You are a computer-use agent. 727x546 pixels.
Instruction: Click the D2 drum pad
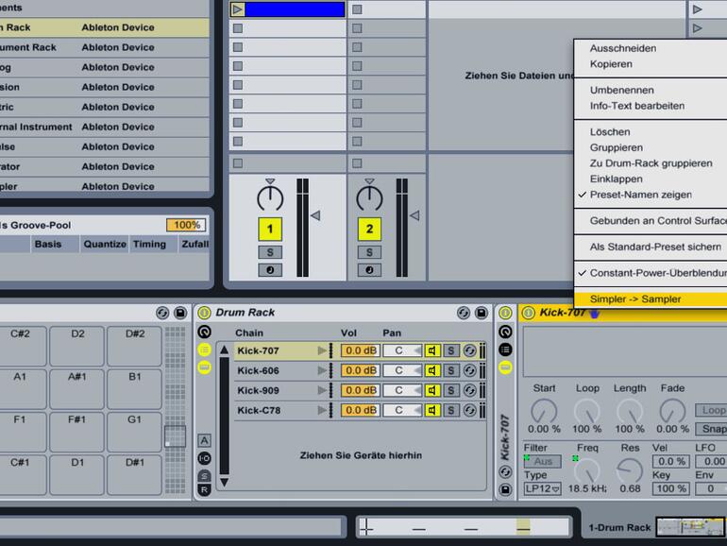point(77,333)
